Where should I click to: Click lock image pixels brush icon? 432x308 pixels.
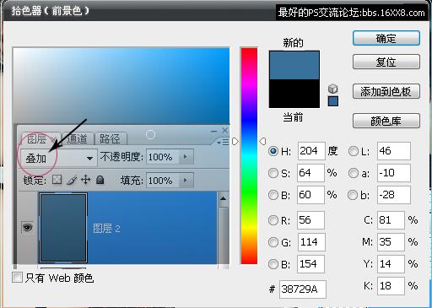72,180
